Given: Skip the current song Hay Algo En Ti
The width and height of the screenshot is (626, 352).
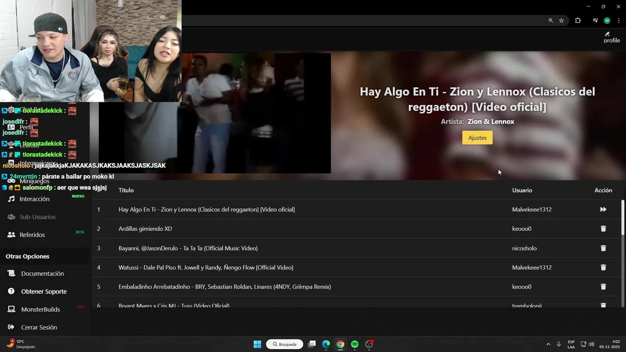Looking at the screenshot, I should click(x=603, y=209).
